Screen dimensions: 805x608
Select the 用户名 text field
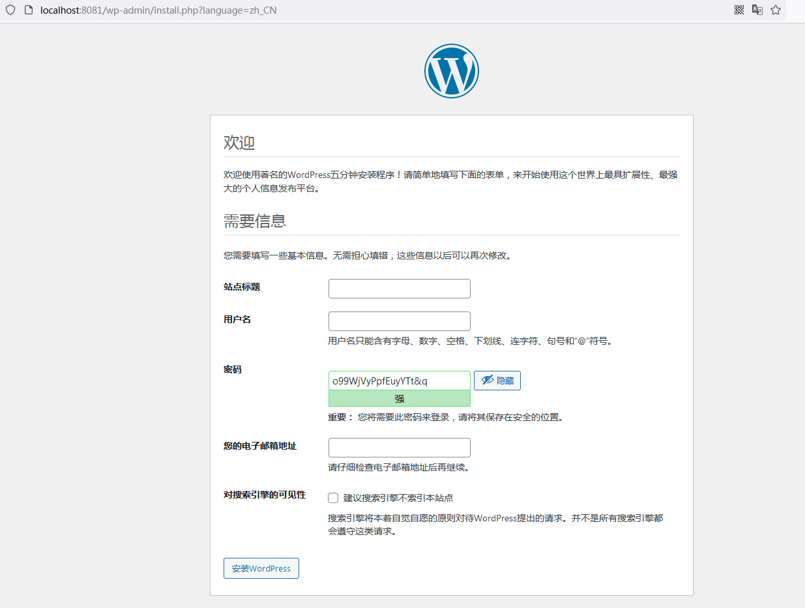pyautogui.click(x=399, y=321)
